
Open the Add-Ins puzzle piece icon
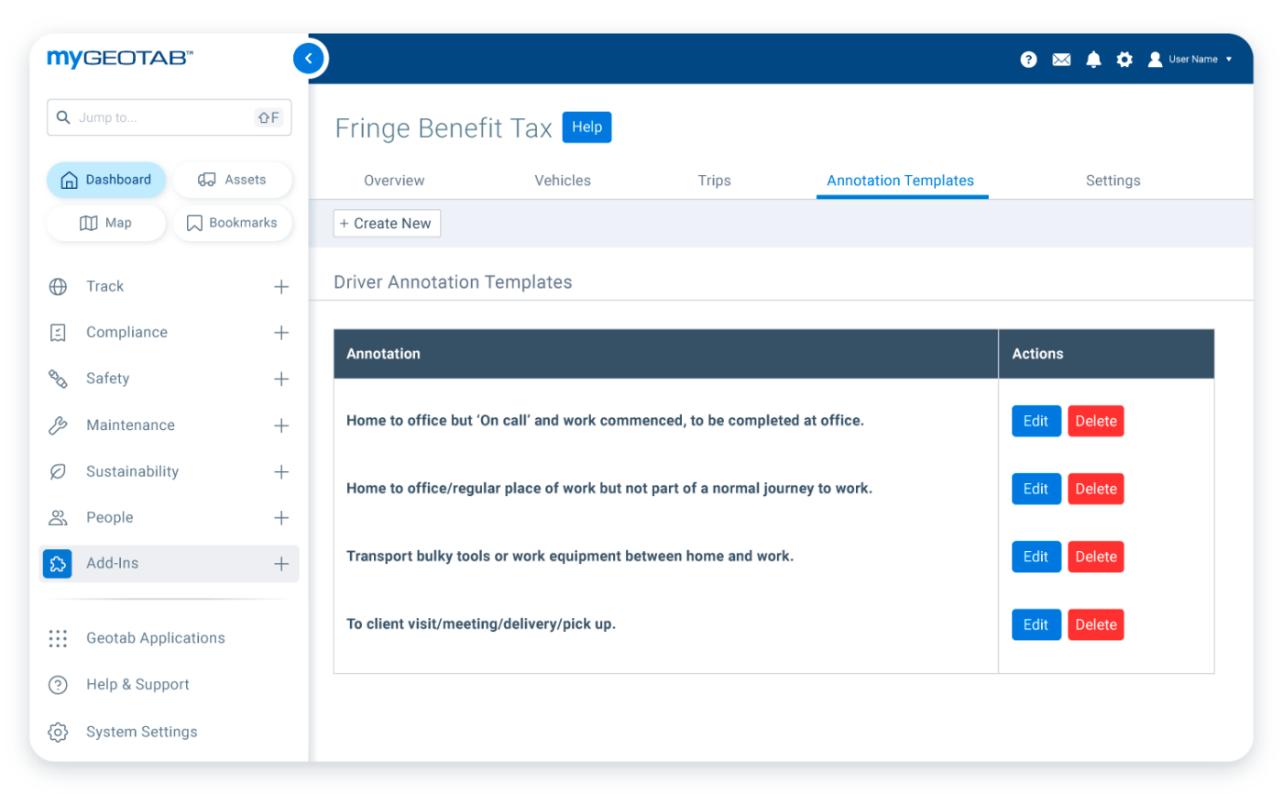point(57,563)
